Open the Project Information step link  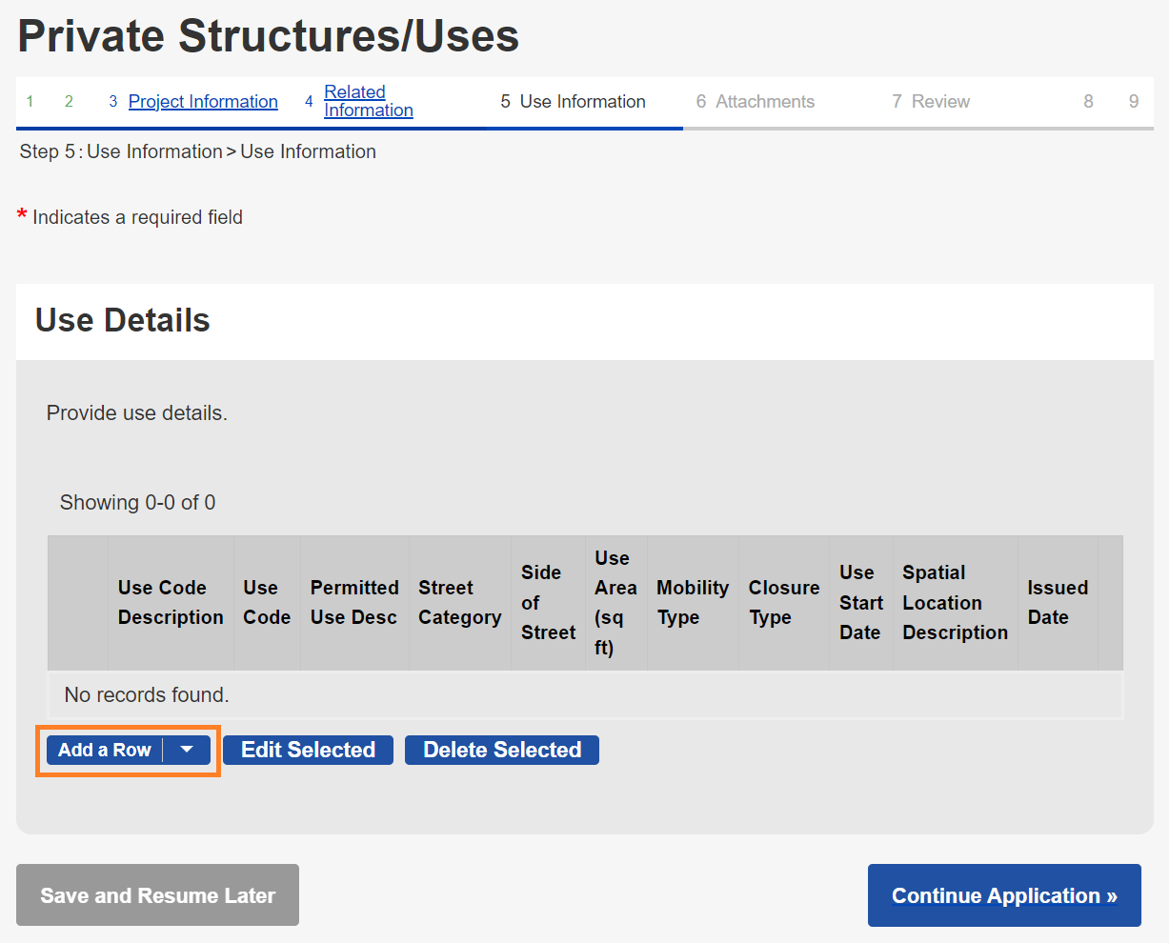click(x=203, y=102)
